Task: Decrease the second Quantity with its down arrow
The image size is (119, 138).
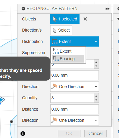Action: pyautogui.click(x=96, y=100)
